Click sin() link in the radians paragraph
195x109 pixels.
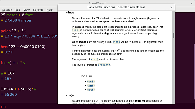(x=116, y=42)
